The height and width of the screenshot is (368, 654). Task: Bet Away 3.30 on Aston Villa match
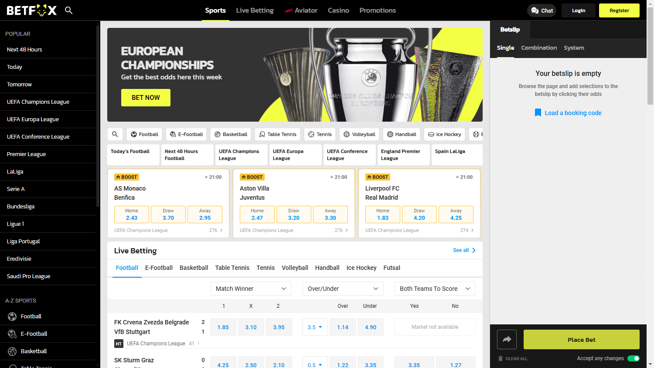point(330,215)
